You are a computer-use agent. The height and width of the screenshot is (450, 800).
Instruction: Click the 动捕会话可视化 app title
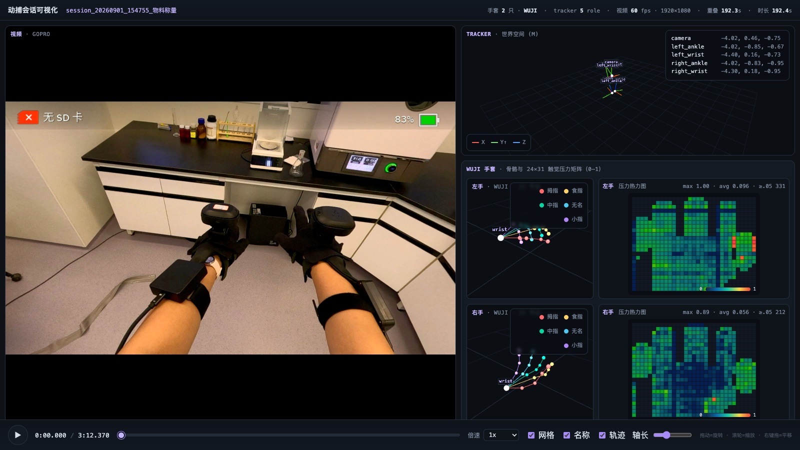(x=32, y=10)
